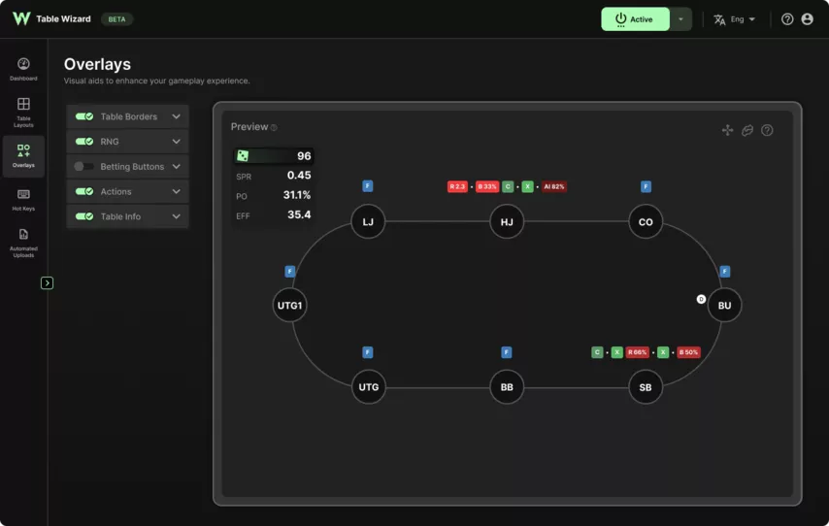Screen dimensions: 829x526
Task: Expand the RNG overlay settings
Action: click(176, 142)
